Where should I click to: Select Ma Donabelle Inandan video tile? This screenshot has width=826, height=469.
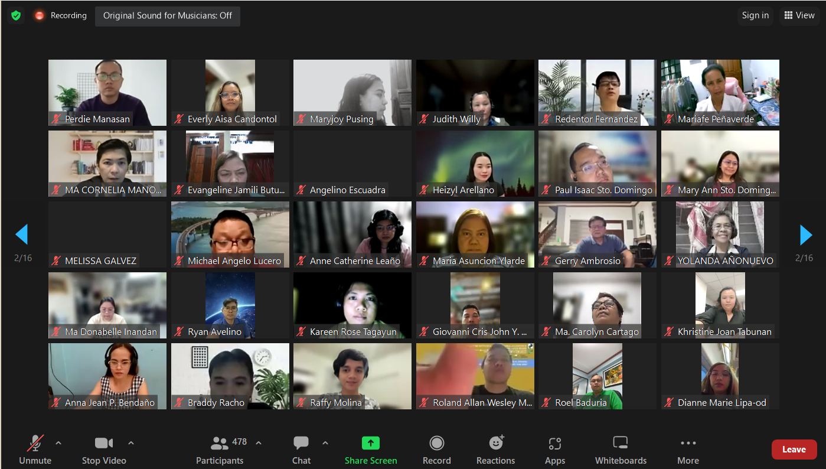click(107, 305)
